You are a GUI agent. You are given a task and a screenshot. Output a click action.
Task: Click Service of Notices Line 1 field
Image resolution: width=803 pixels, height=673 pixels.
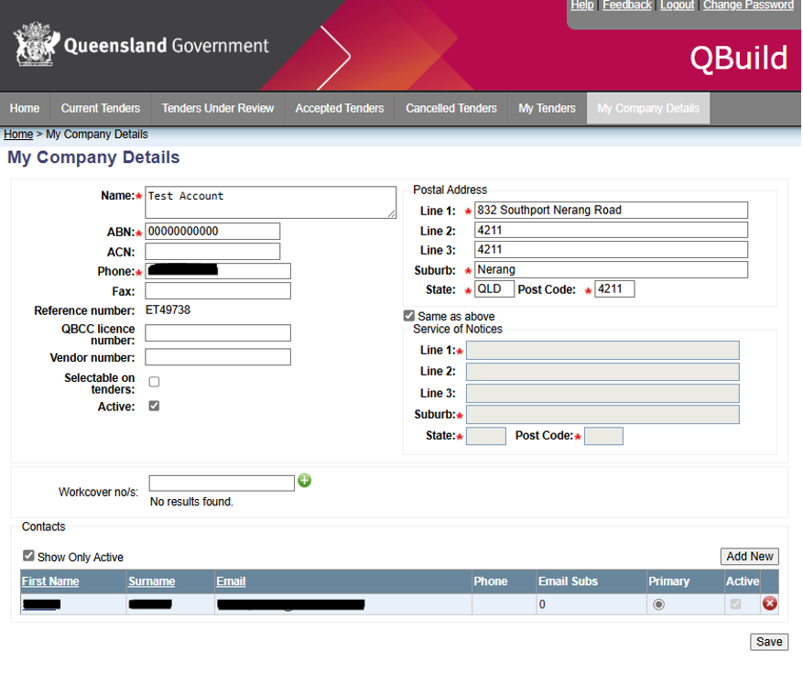(x=602, y=351)
